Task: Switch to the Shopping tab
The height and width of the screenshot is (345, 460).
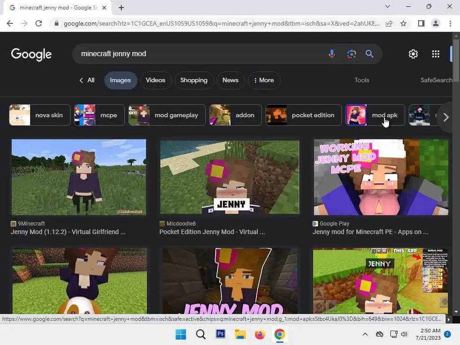Action: click(x=194, y=80)
